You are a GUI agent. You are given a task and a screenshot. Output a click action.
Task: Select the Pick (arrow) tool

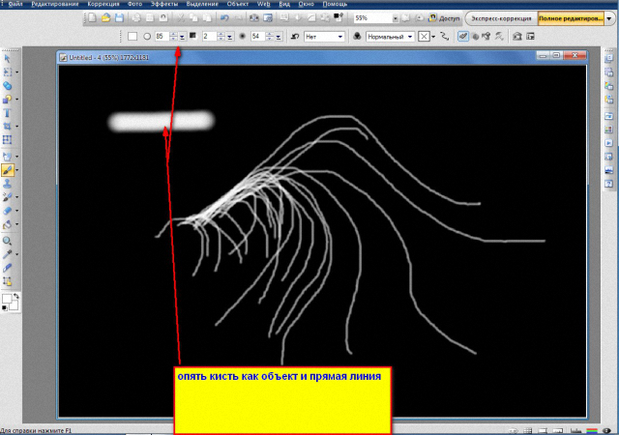(7, 59)
